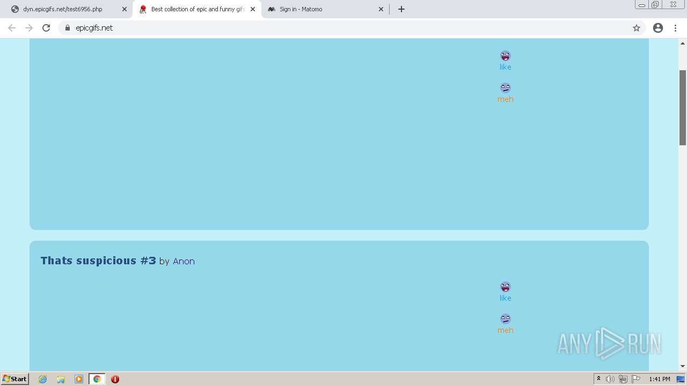Click the like link for Thats suspicious #3
687x386 pixels.
(506, 298)
